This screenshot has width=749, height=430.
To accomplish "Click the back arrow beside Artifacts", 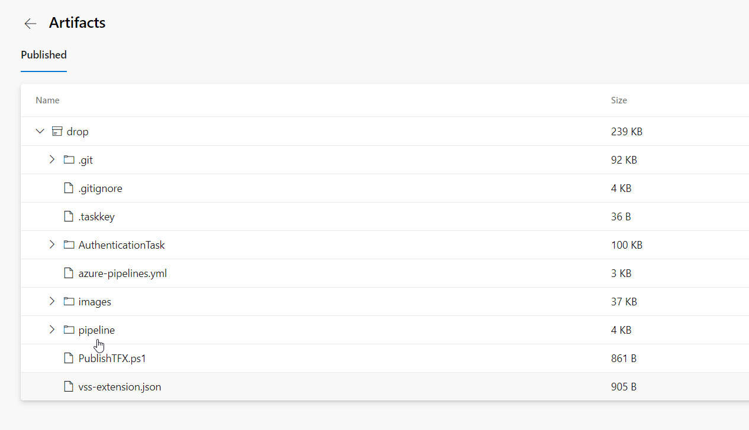I will (x=30, y=24).
